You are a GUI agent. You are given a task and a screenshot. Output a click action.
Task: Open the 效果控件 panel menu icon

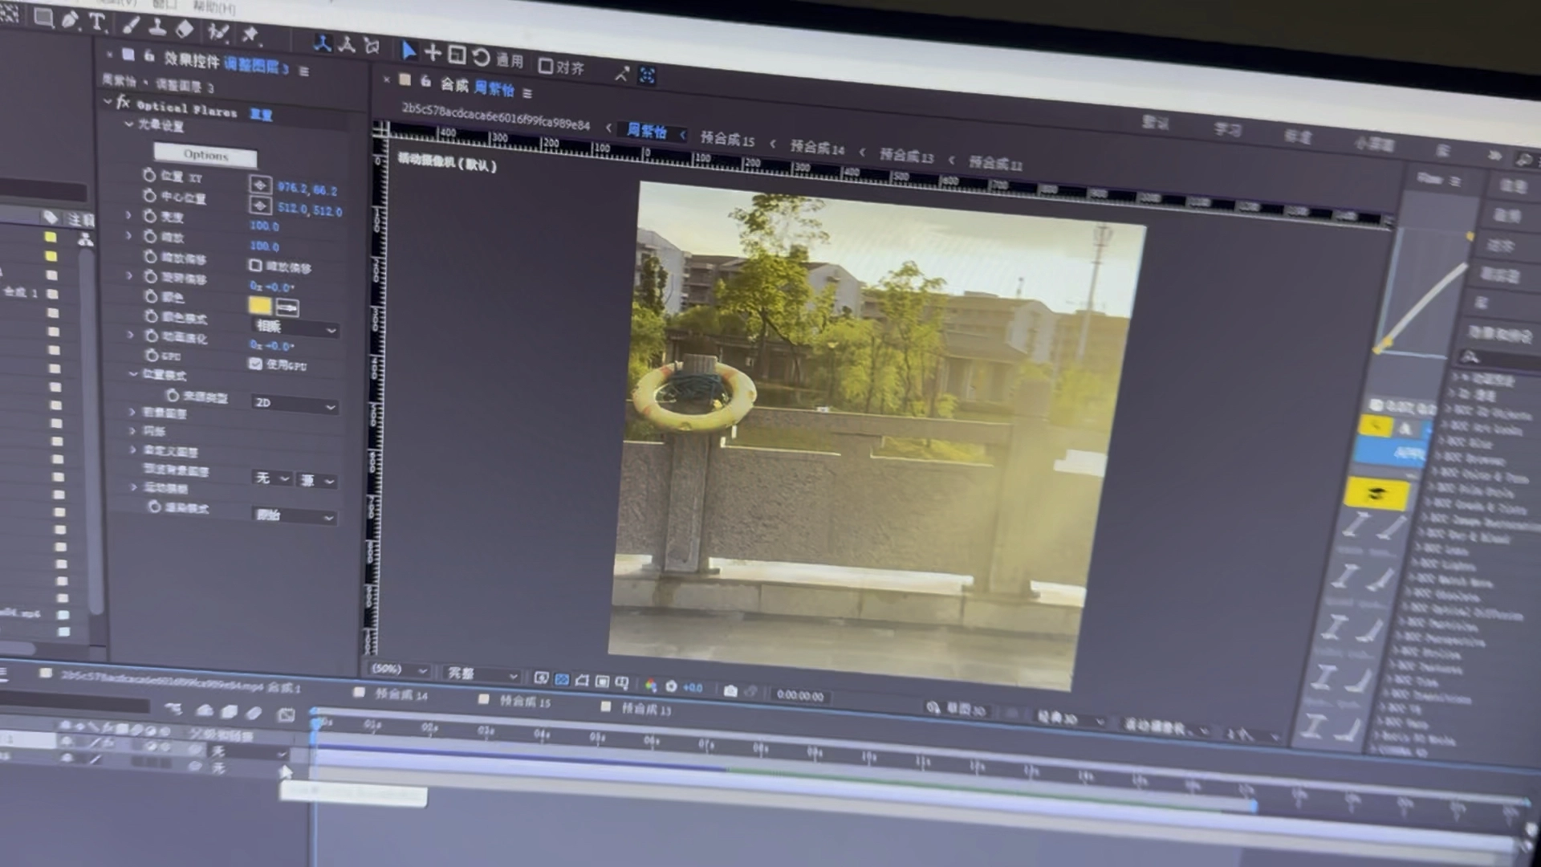(304, 71)
